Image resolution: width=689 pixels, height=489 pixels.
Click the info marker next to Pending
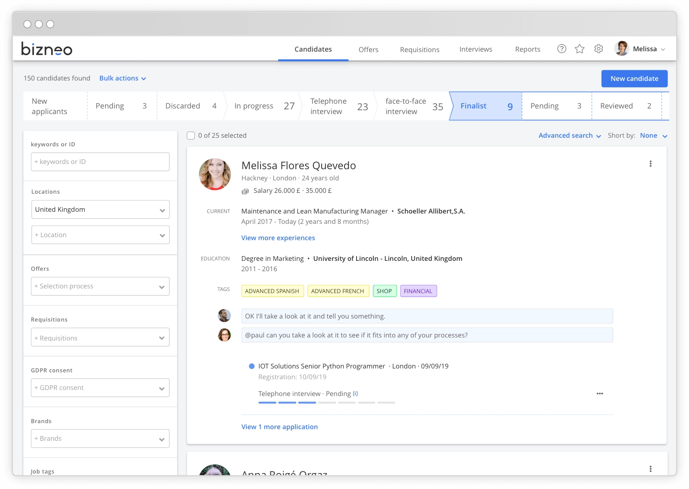[355, 393]
